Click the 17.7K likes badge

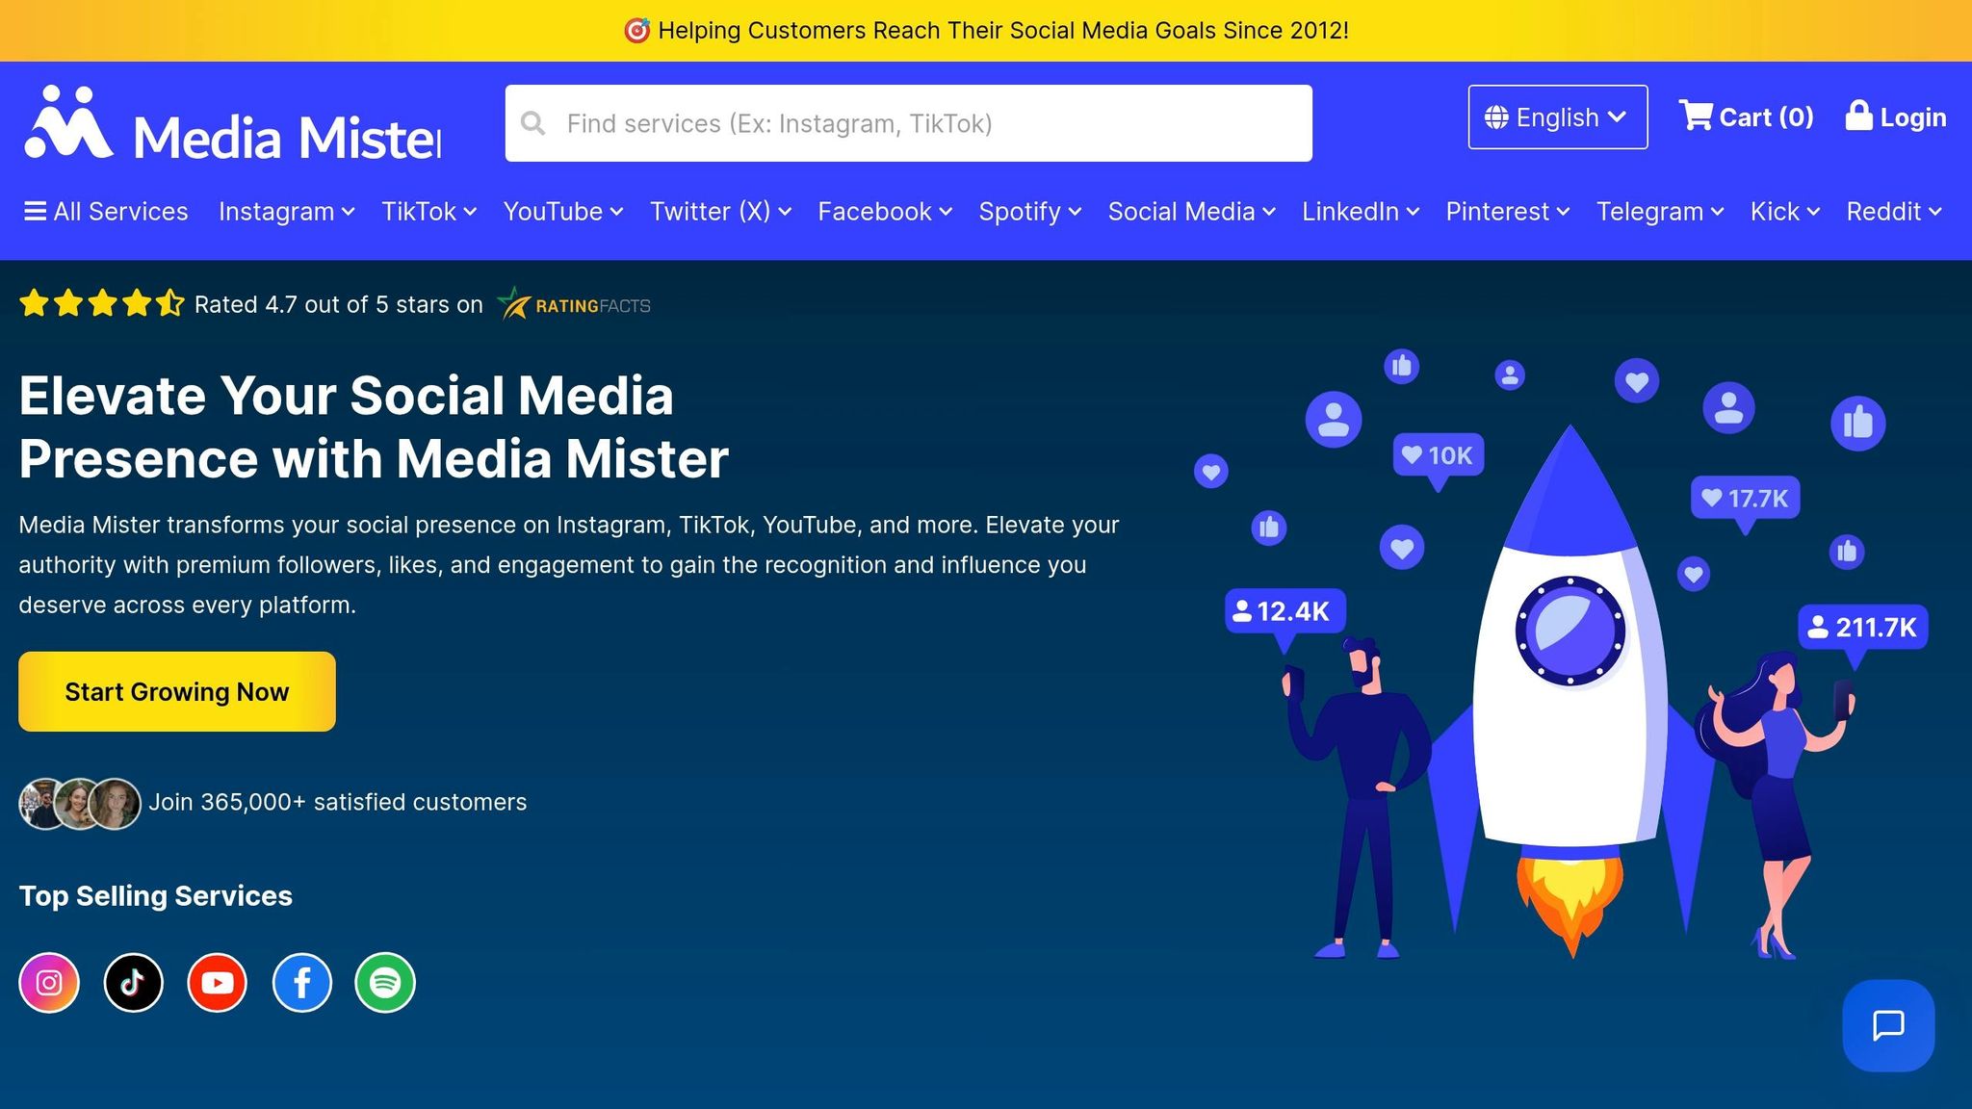click(1746, 499)
